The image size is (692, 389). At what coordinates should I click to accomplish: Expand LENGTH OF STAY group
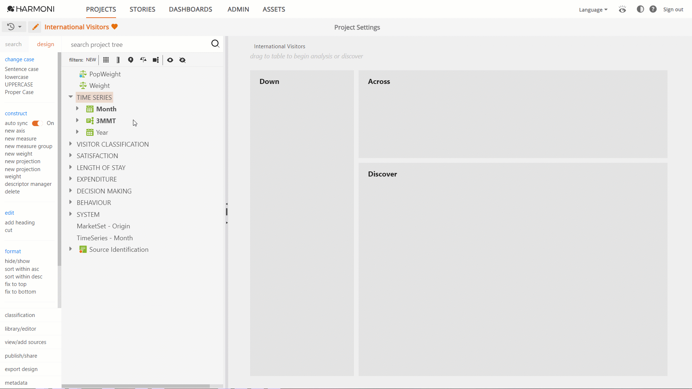(70, 167)
